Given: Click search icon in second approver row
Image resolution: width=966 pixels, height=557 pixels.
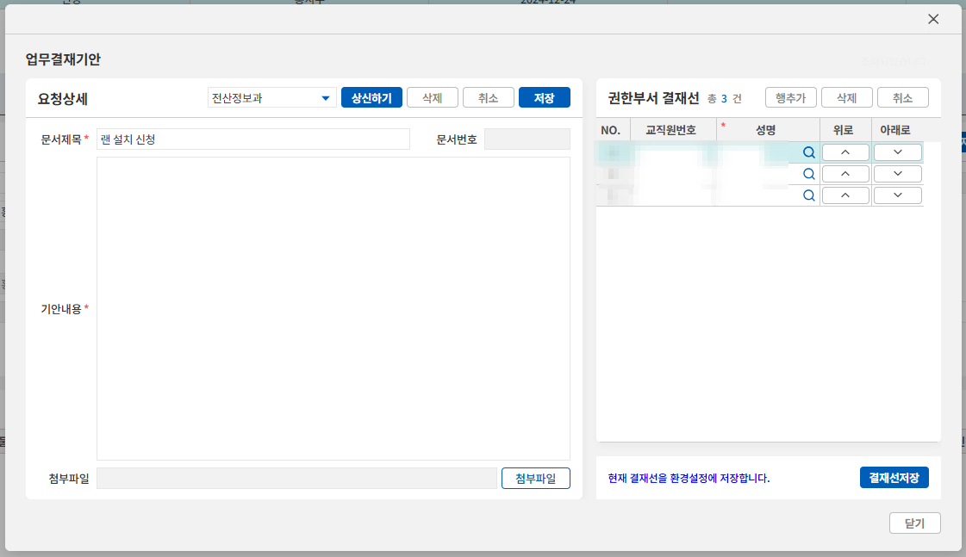Looking at the screenshot, I should click(x=808, y=174).
